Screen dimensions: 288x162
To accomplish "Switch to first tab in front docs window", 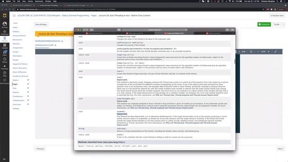I will pyautogui.click(x=94, y=33).
